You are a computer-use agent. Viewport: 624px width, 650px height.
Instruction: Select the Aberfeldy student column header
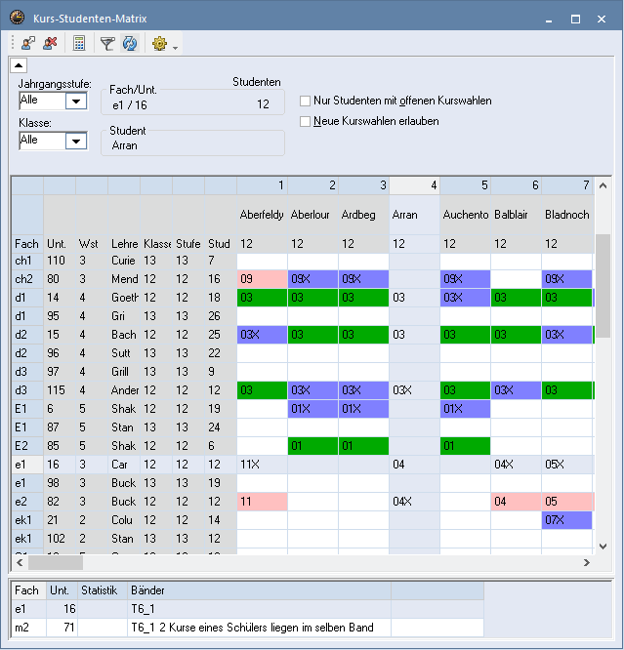(x=262, y=215)
